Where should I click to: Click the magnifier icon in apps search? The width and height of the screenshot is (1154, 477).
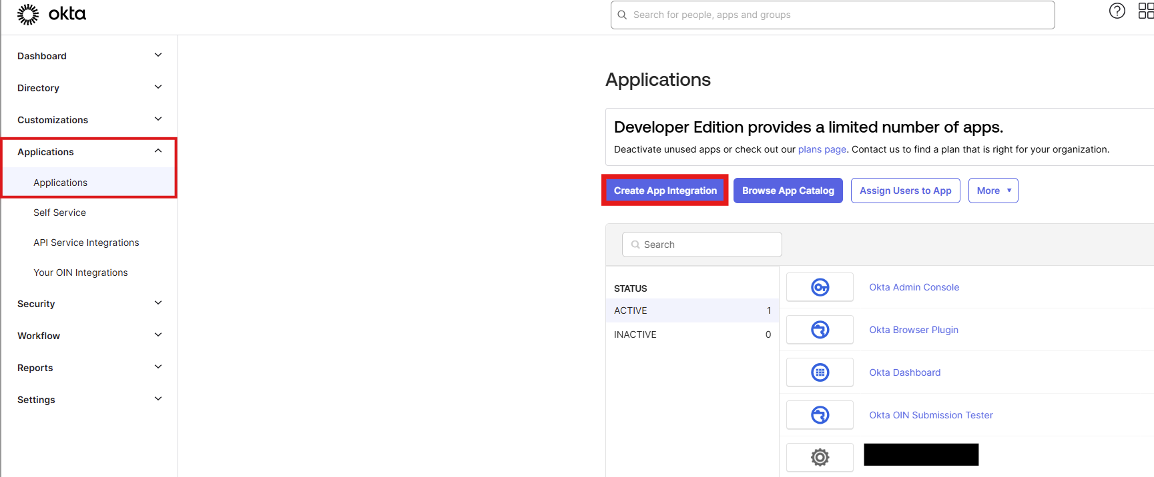point(635,244)
